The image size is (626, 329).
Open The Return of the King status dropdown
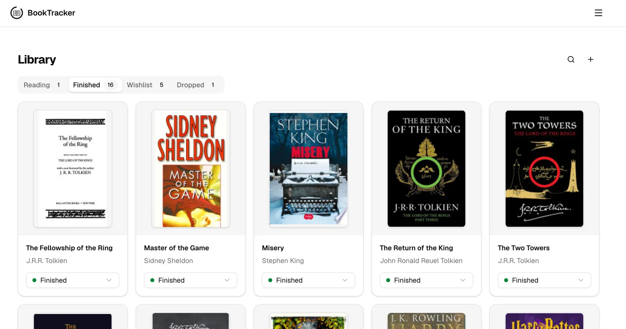pyautogui.click(x=426, y=280)
